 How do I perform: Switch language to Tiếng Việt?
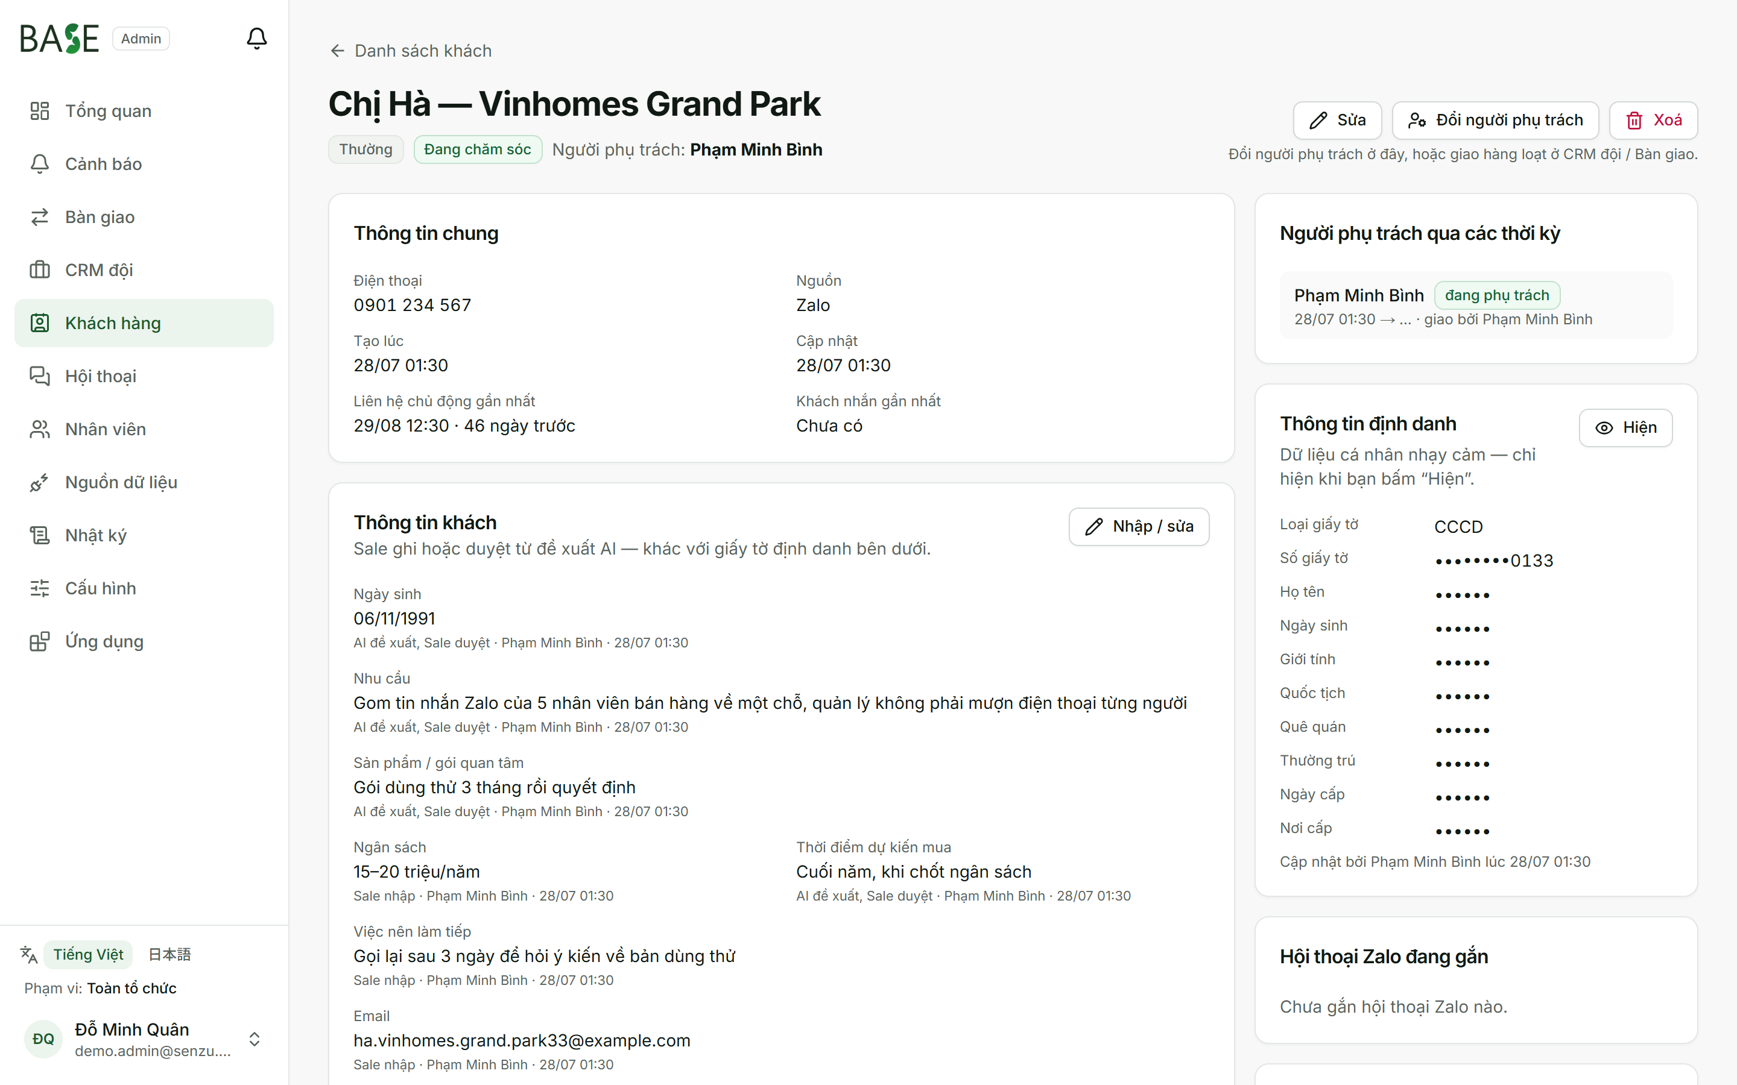tap(88, 954)
